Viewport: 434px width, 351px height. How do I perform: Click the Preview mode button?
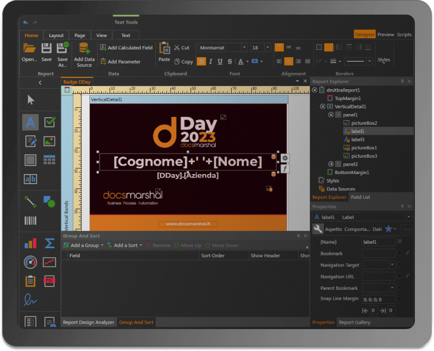point(386,35)
